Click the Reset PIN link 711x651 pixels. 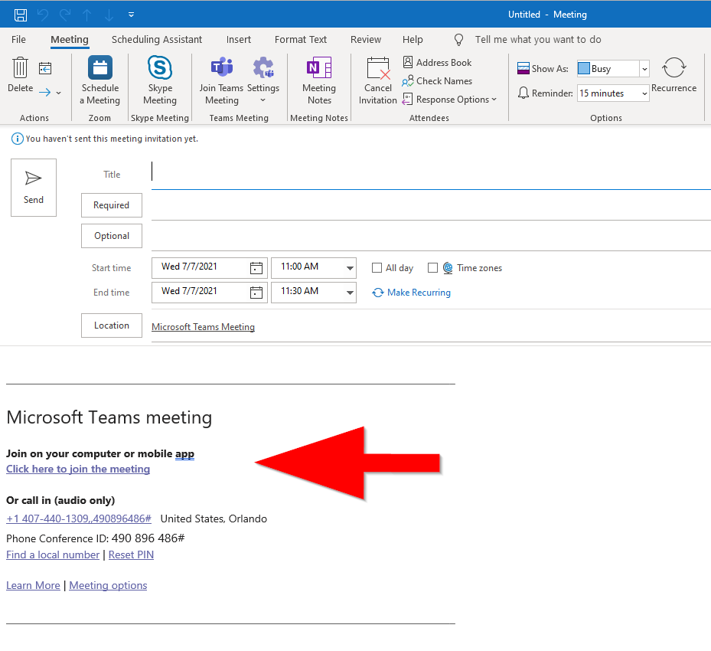click(131, 554)
